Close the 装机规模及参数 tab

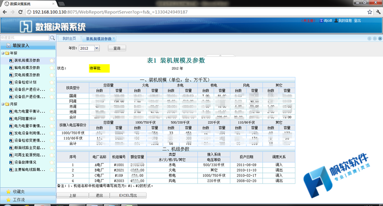113,39
